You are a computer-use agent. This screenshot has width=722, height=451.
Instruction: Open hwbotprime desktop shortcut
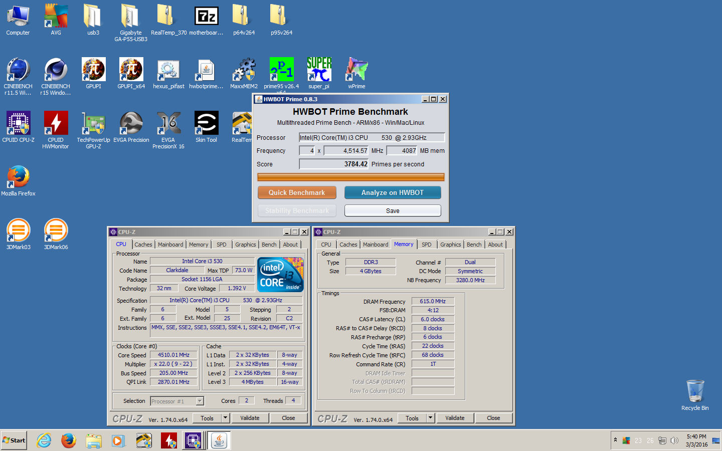pos(206,74)
